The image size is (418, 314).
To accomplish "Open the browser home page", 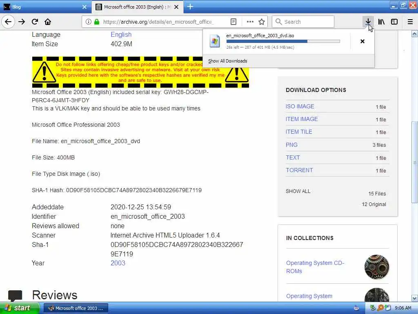I will point(48,22).
